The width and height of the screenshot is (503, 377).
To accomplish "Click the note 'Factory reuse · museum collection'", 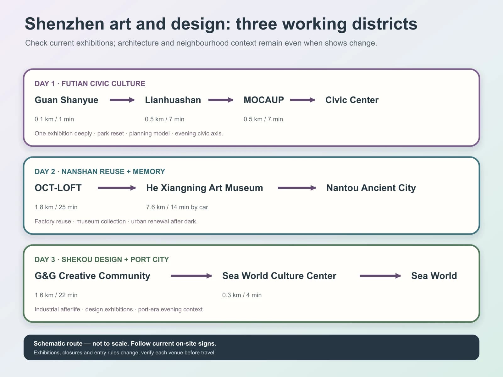I will (x=116, y=221).
